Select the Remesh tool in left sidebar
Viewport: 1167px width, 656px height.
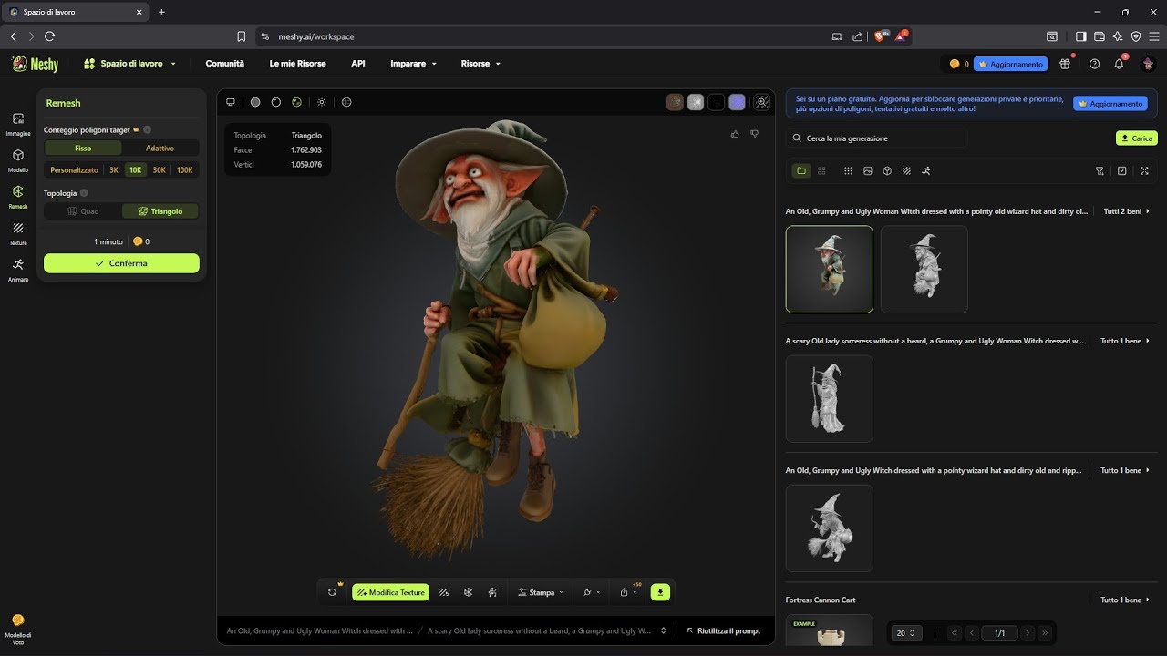18,197
